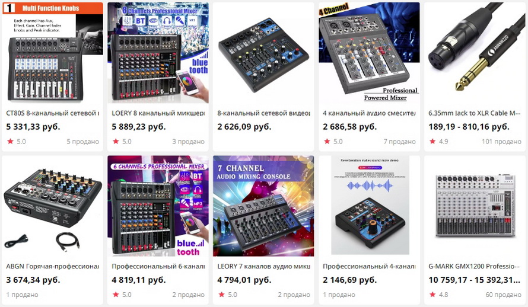Open the 7 Channel Audio Mixing Console image
Screen dimensions: 528x307
point(263,206)
